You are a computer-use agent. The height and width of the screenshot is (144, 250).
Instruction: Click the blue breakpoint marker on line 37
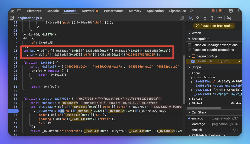tap(14, 111)
